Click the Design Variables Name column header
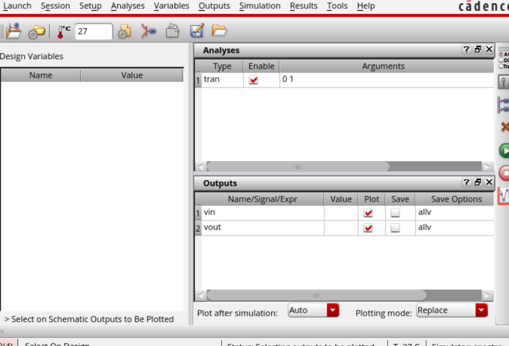 click(x=40, y=75)
